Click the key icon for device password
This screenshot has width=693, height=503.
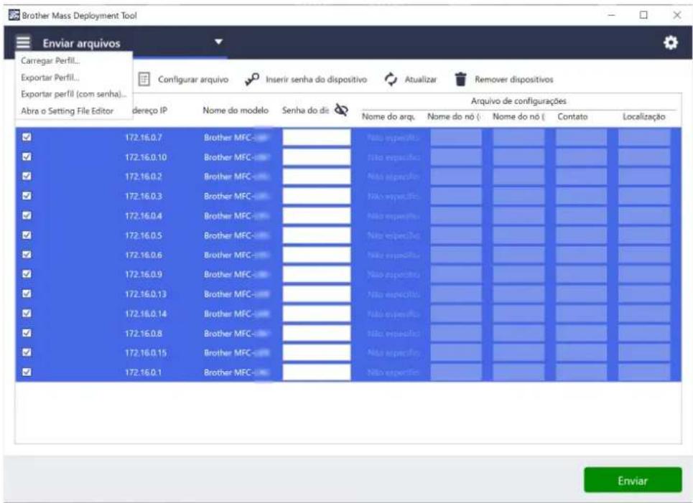point(252,80)
